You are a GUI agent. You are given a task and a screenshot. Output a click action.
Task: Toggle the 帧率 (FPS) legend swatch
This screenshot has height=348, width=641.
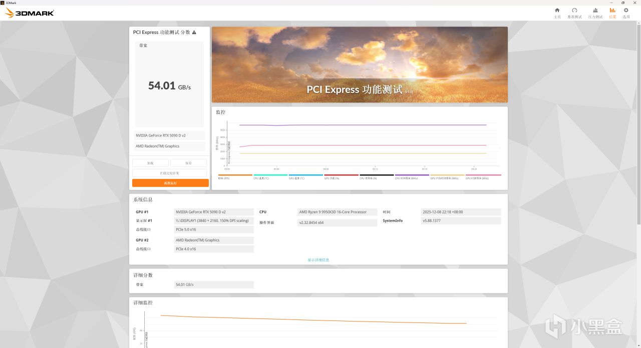[x=235, y=175]
